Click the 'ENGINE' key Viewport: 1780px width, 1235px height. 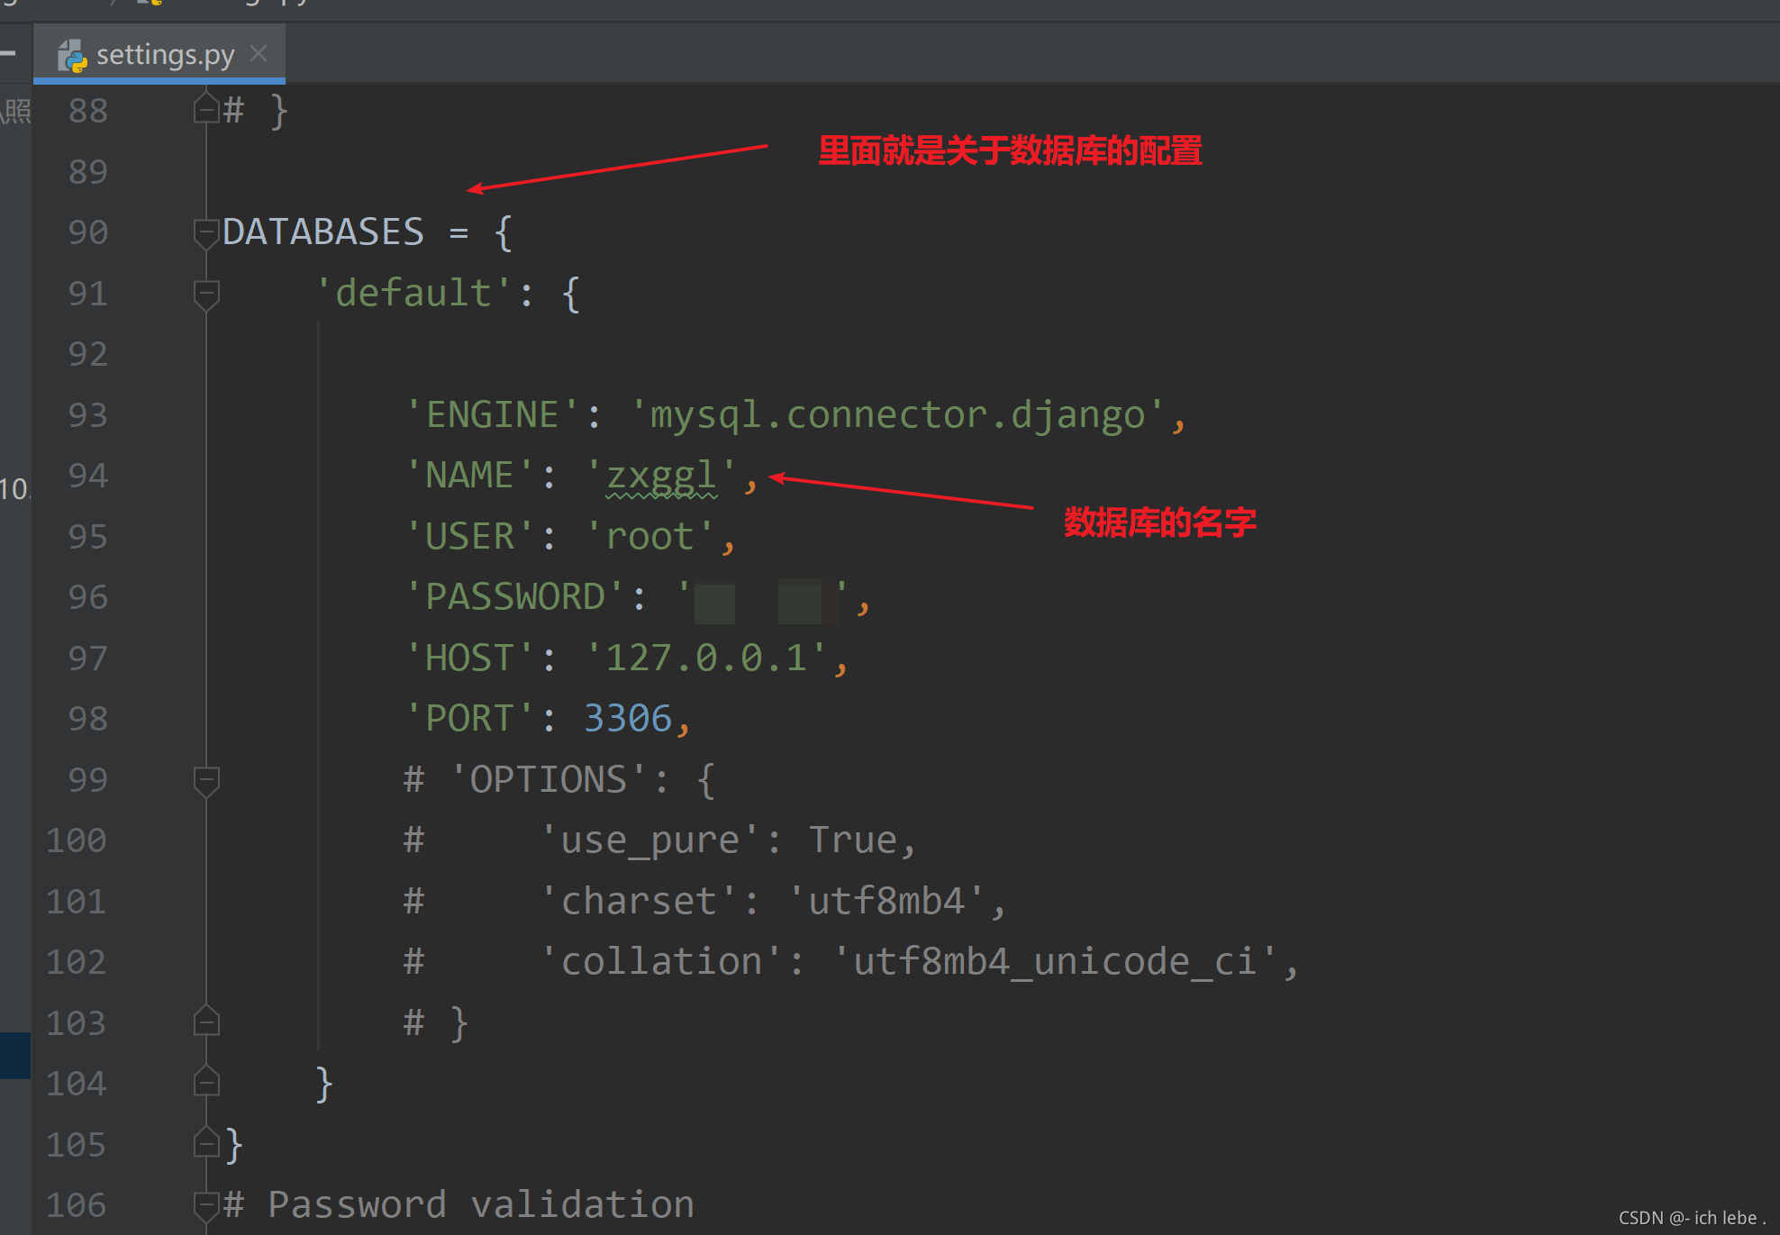click(492, 415)
